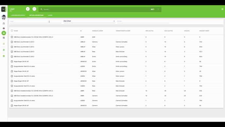Screen dimensions: 225x127
Task: Tick the first ABB Stotz Installationsrelais row
Action: 12,37
